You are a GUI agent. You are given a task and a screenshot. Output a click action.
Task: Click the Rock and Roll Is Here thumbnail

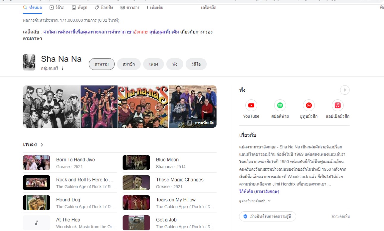(x=37, y=183)
